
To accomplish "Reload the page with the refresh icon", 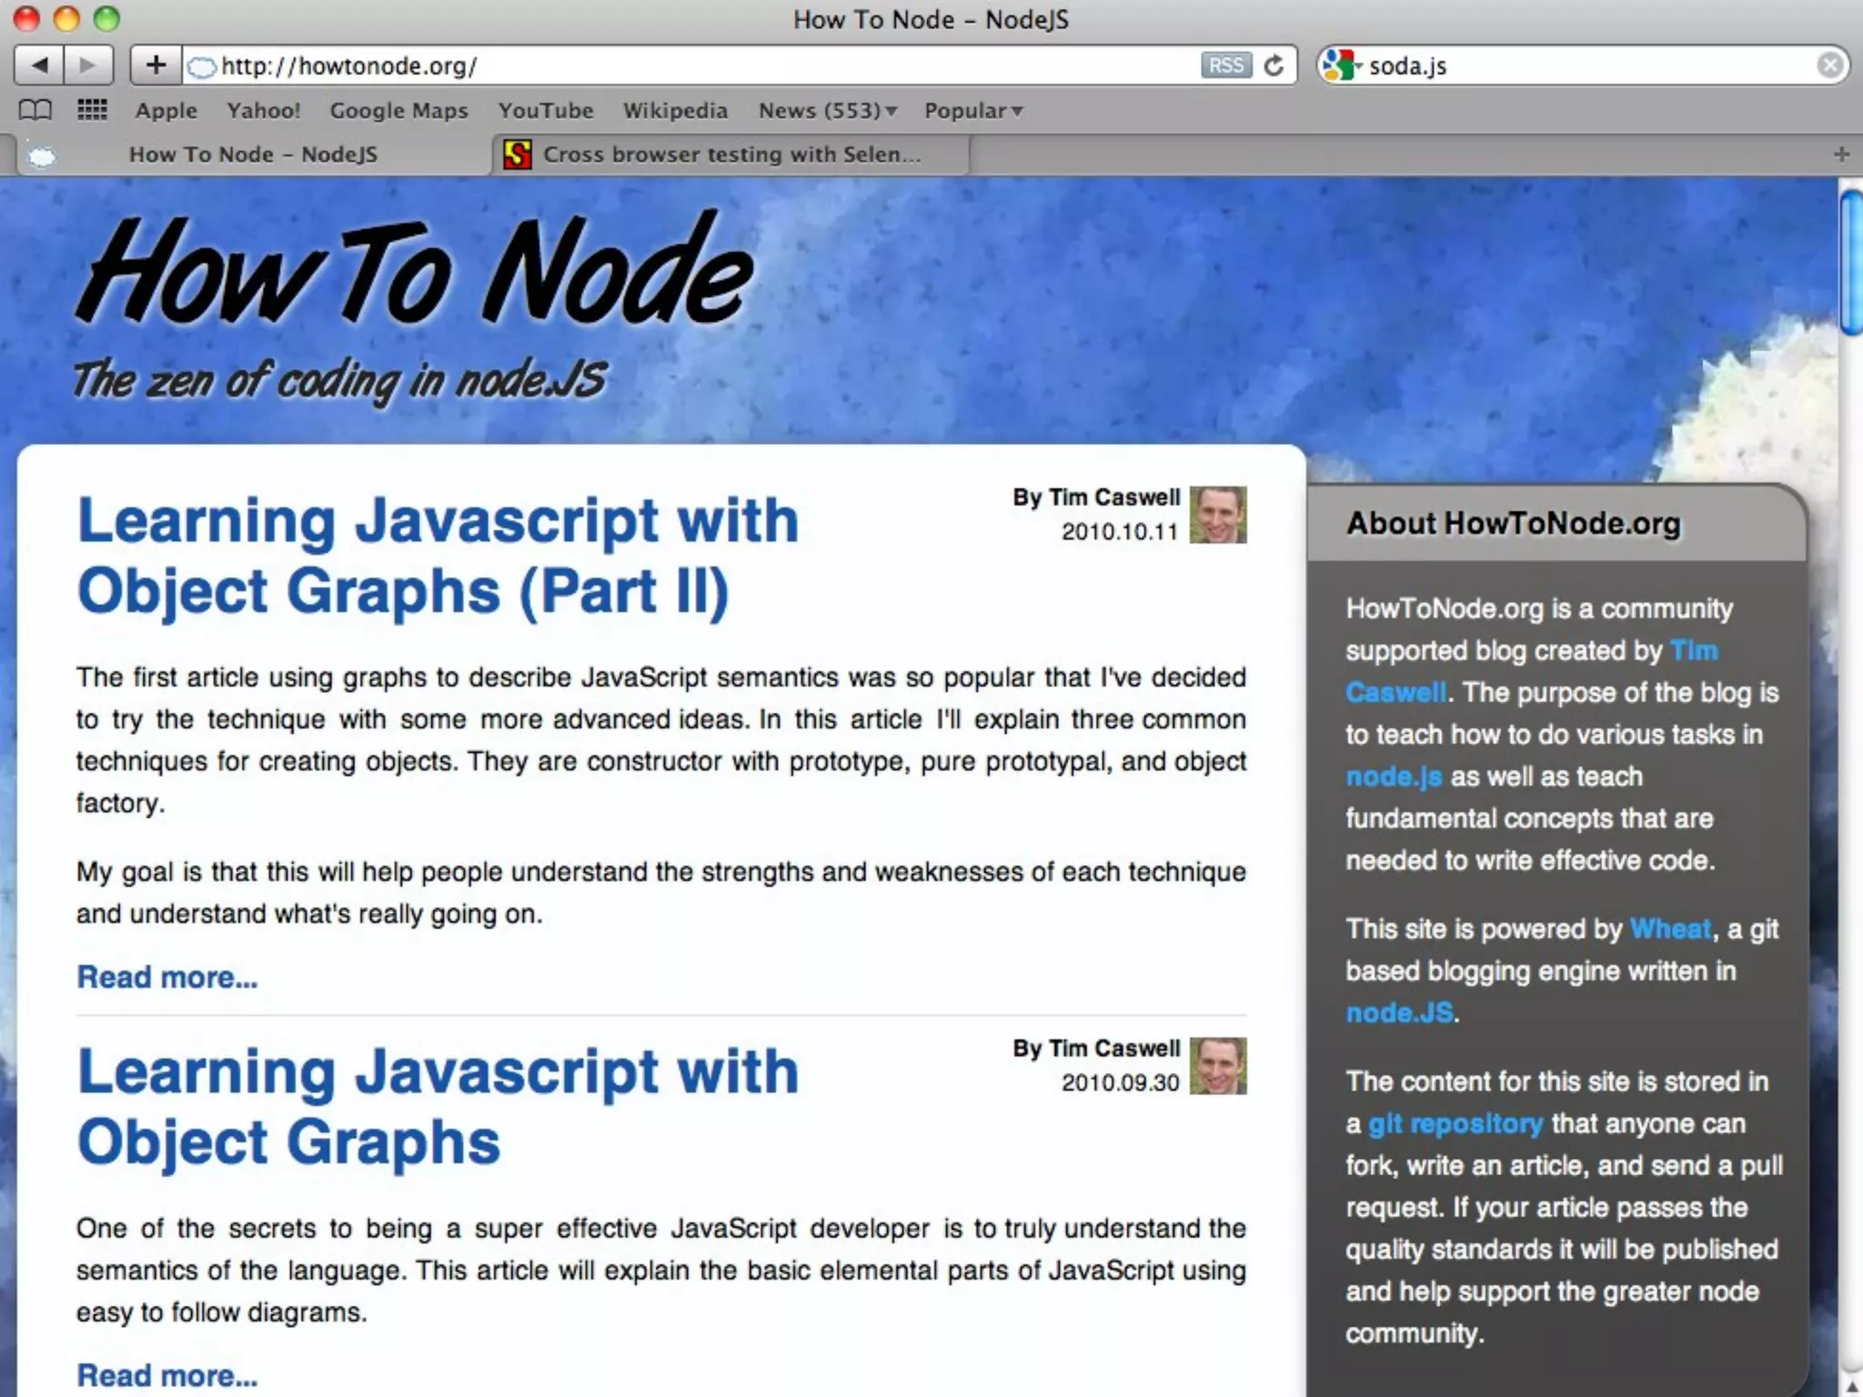I will pyautogui.click(x=1274, y=65).
